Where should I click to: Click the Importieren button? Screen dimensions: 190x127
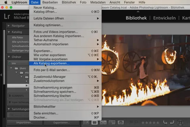tap(24, 123)
